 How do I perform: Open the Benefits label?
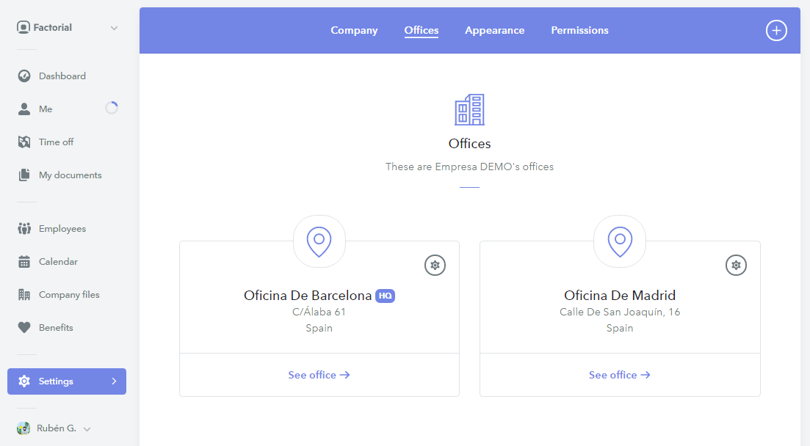[56, 328]
